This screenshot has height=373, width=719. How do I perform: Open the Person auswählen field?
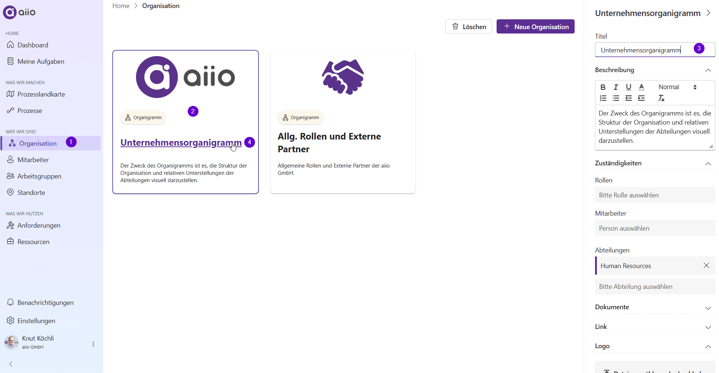point(655,228)
